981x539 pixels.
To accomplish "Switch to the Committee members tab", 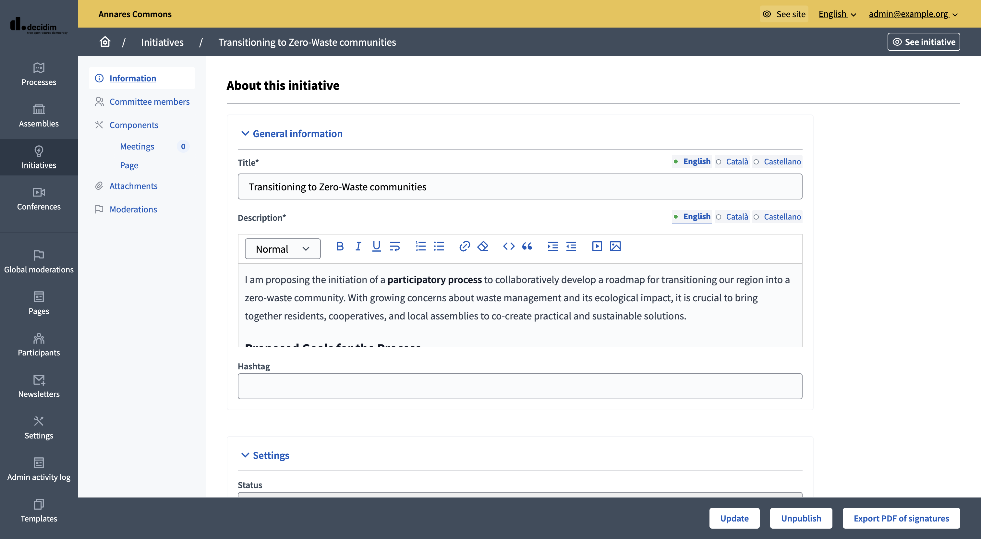I will click(x=150, y=101).
